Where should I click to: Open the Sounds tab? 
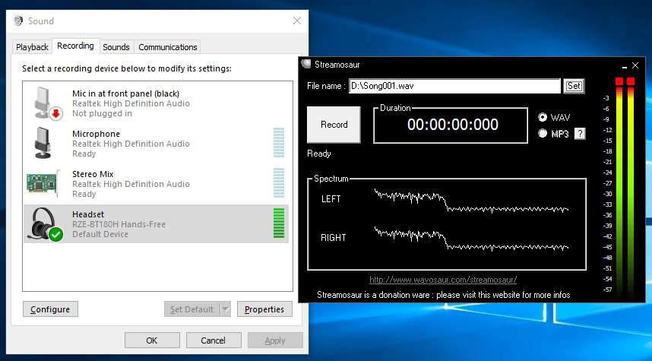point(116,47)
